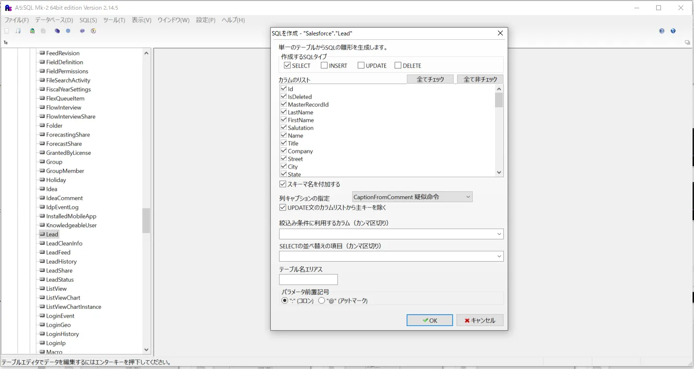The width and height of the screenshot is (694, 369).
Task: Select the "@" (アットマーク) parameter prefix radio button
Action: pyautogui.click(x=321, y=300)
